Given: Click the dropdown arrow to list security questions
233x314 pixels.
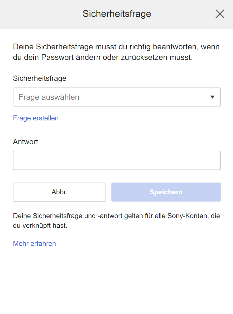Looking at the screenshot, I should click(x=212, y=97).
